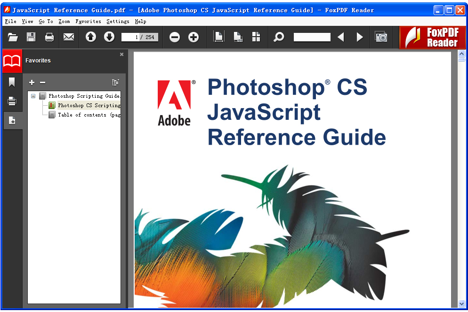Open the Zoom menu

tap(64, 22)
